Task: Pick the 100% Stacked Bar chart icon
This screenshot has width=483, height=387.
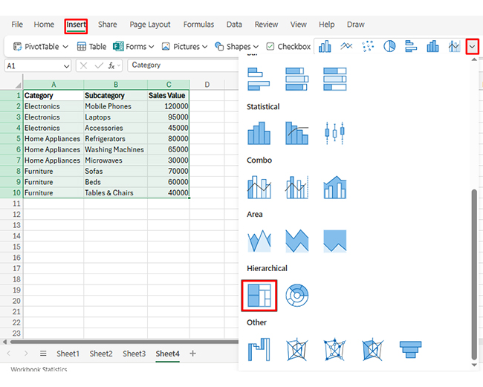Action: click(335, 79)
